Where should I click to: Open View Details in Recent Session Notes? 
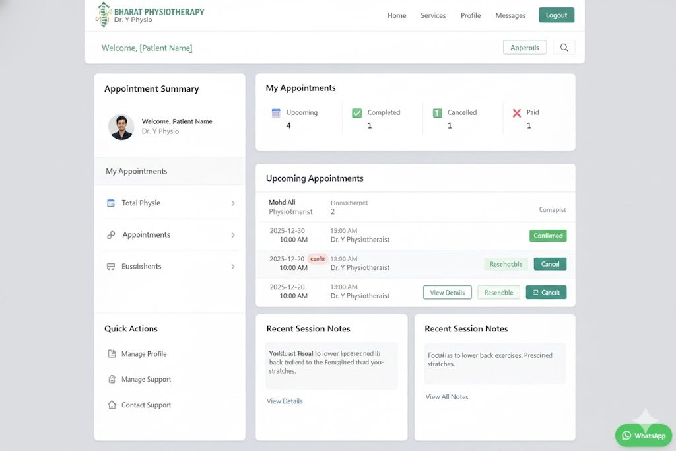[x=285, y=401]
